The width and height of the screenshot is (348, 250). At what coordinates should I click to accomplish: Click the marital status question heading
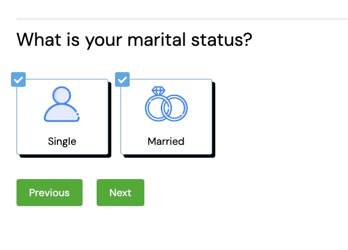[135, 40]
